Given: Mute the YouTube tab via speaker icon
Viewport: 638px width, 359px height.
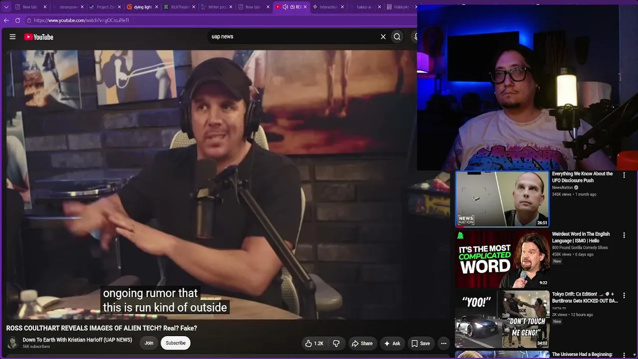Looking at the screenshot, I should 285,7.
